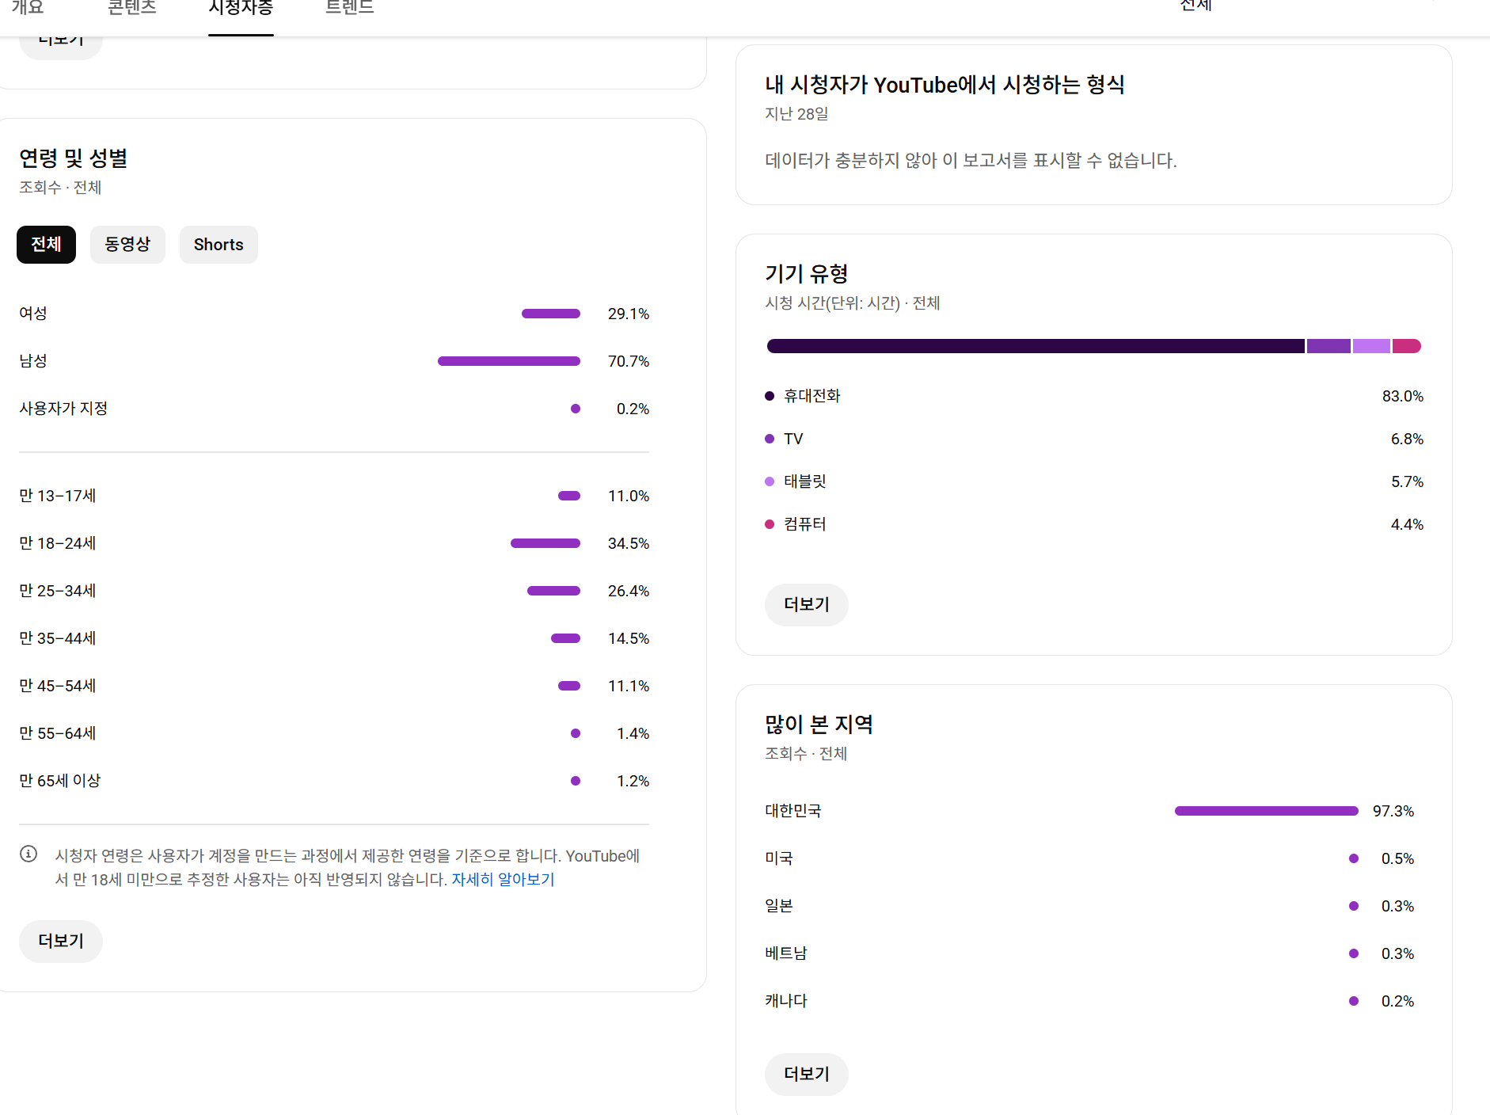Image resolution: width=1490 pixels, height=1115 pixels.
Task: Expand 더보기 under the 기기 유형 card
Action: (806, 605)
